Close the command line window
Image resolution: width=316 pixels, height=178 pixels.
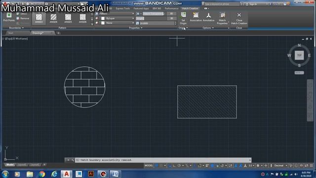point(68,160)
